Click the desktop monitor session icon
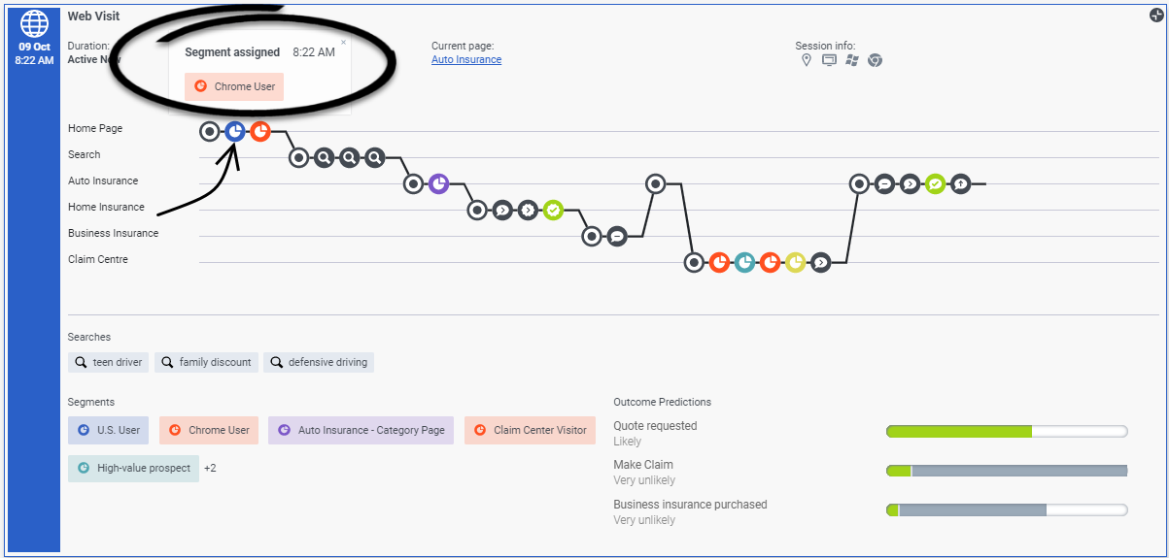The height and width of the screenshot is (558, 1169). tap(829, 60)
